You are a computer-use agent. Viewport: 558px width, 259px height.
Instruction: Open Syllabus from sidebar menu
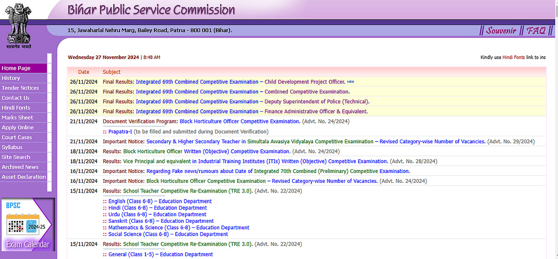click(12, 147)
